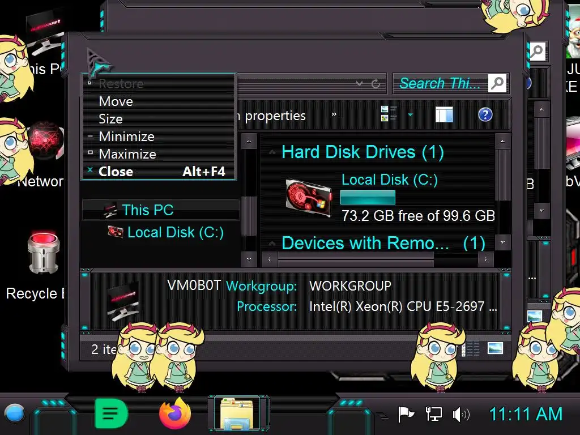Image resolution: width=580 pixels, height=435 pixels.
Task: Click WORKGROUP value in details pane
Action: pyautogui.click(x=350, y=286)
